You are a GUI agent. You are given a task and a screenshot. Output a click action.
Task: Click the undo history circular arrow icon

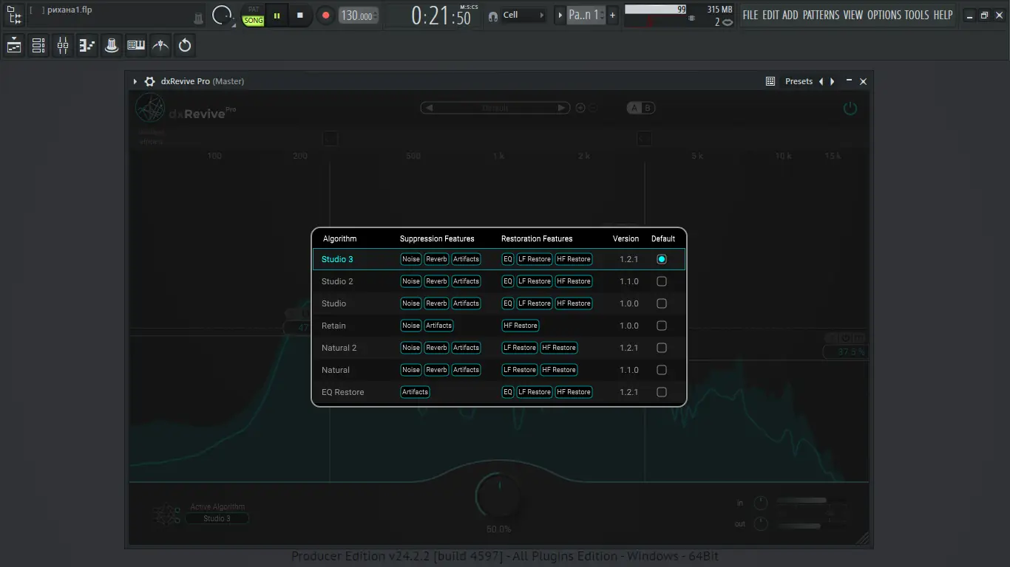185,46
